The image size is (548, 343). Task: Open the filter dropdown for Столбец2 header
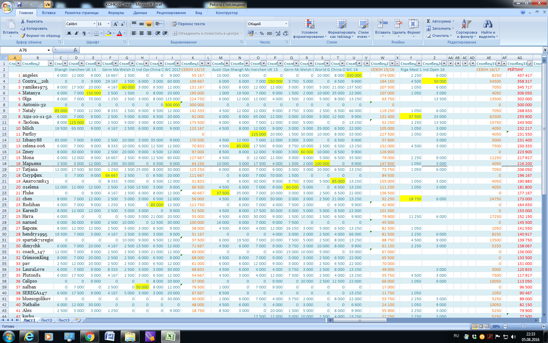[51, 63]
